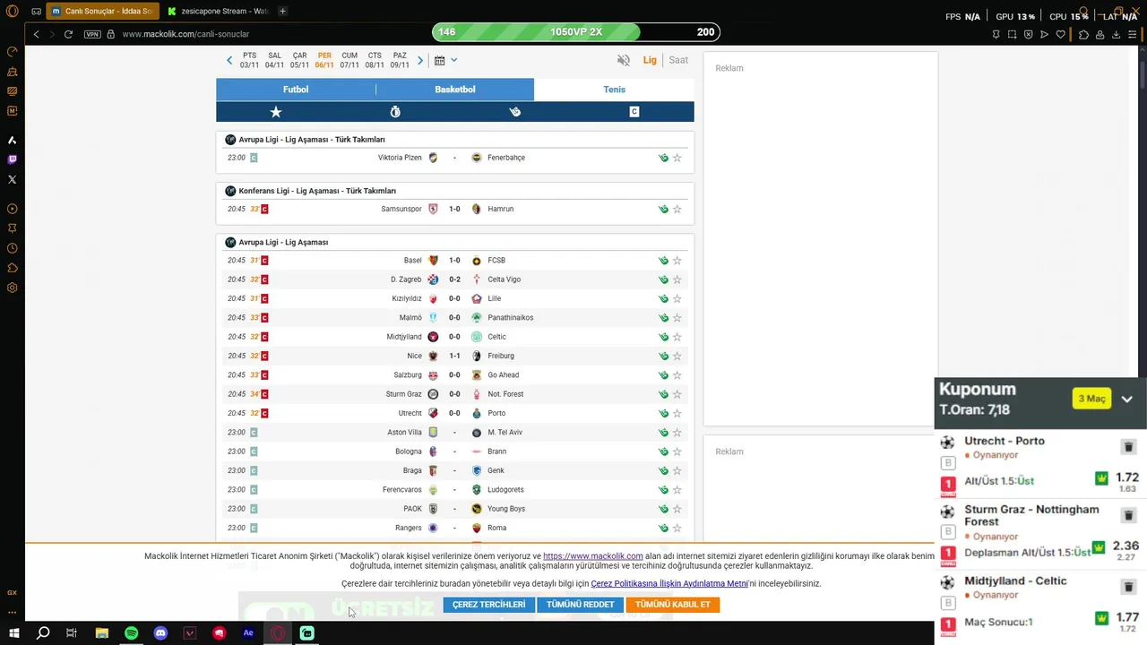
Task: Open Iddaa odds for PAOK - Young Boys
Action: point(663,509)
